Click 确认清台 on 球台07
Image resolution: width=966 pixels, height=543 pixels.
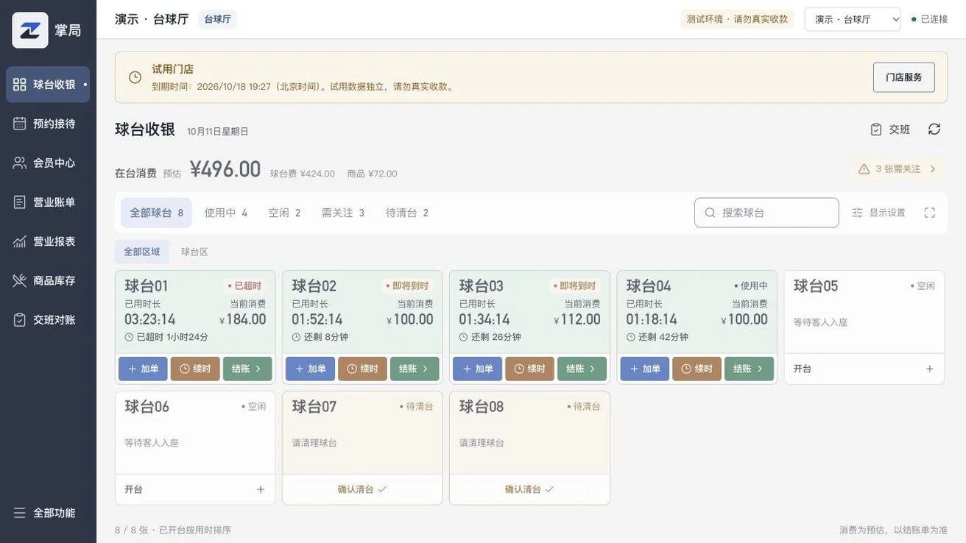click(362, 489)
